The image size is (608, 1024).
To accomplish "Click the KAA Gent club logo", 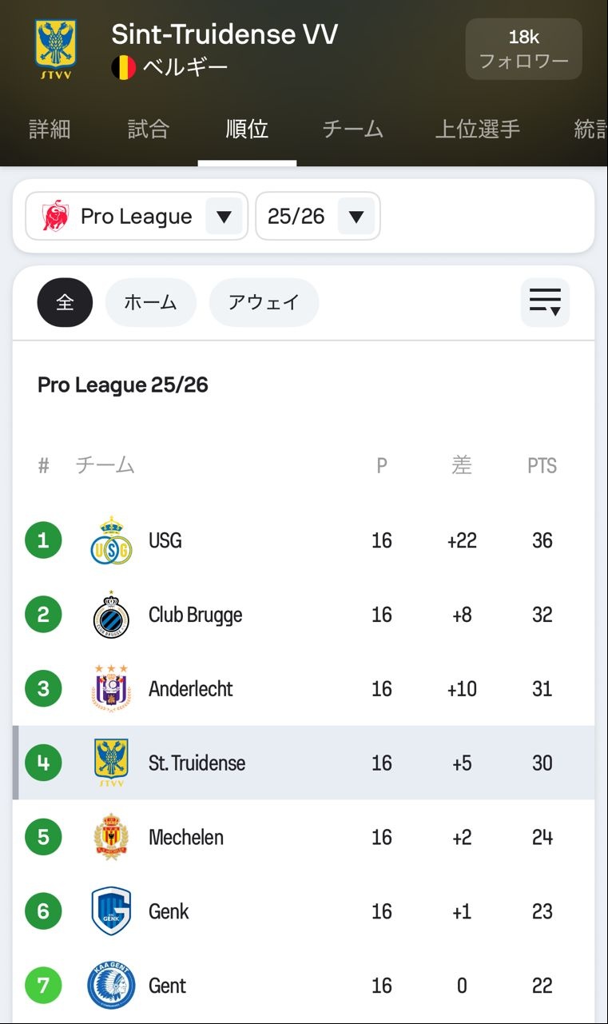I will coord(111,986).
